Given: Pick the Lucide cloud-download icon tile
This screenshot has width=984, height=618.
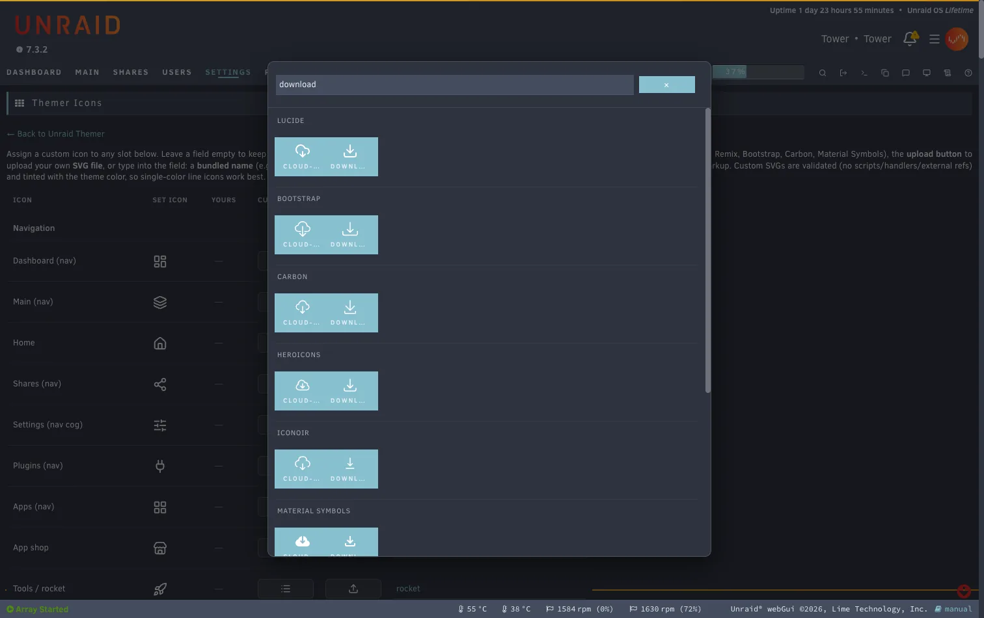Looking at the screenshot, I should (302, 157).
